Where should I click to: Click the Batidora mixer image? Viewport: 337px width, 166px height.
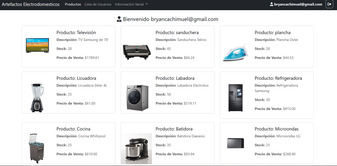[136, 149]
